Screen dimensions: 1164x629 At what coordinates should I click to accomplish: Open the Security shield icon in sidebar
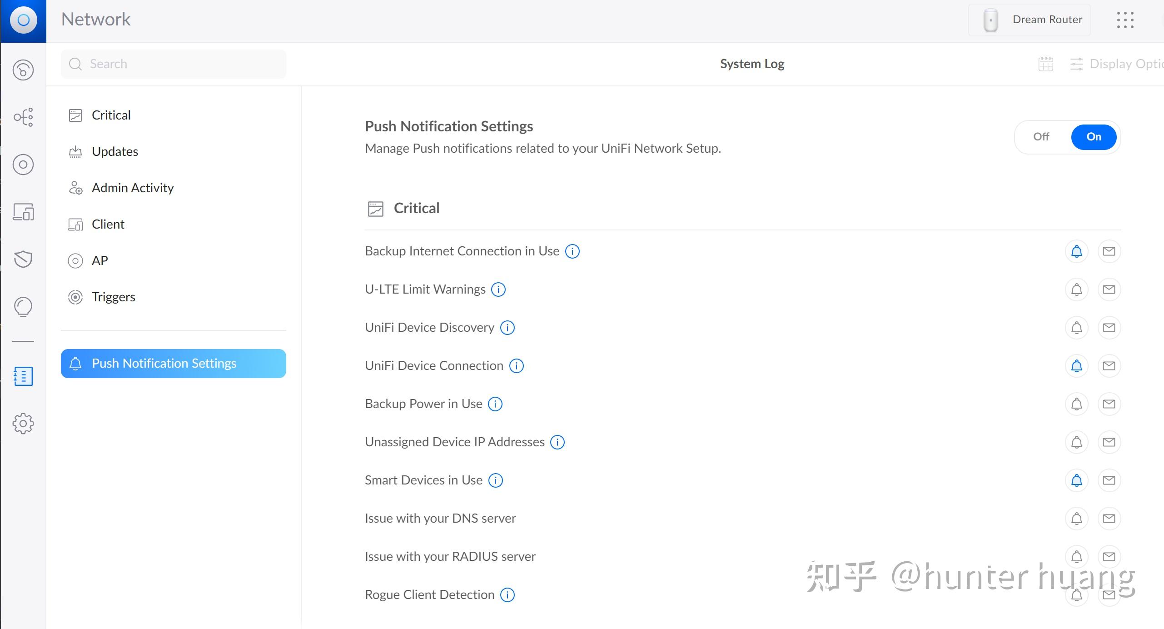click(23, 260)
